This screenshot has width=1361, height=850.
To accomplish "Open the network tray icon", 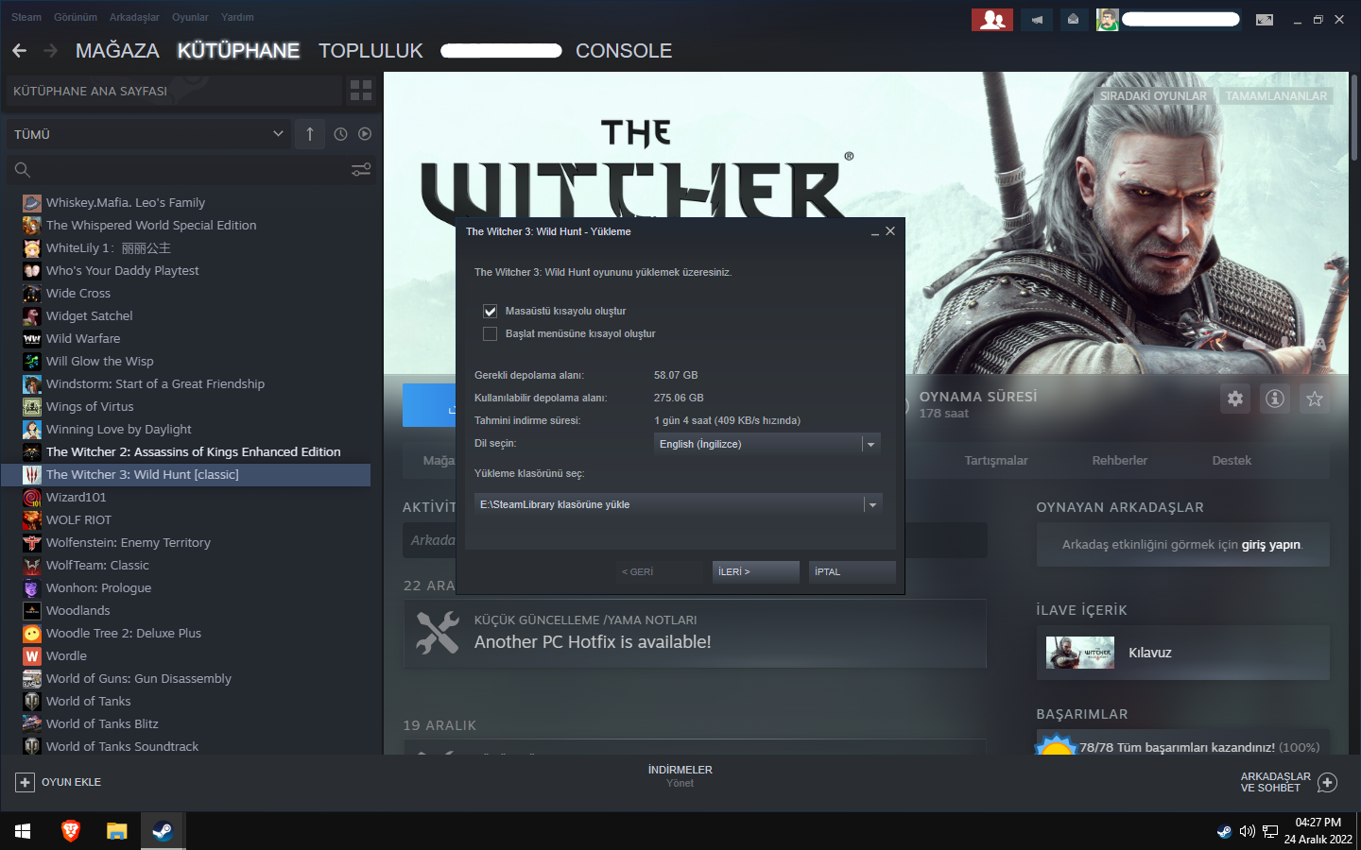I will click(1270, 832).
